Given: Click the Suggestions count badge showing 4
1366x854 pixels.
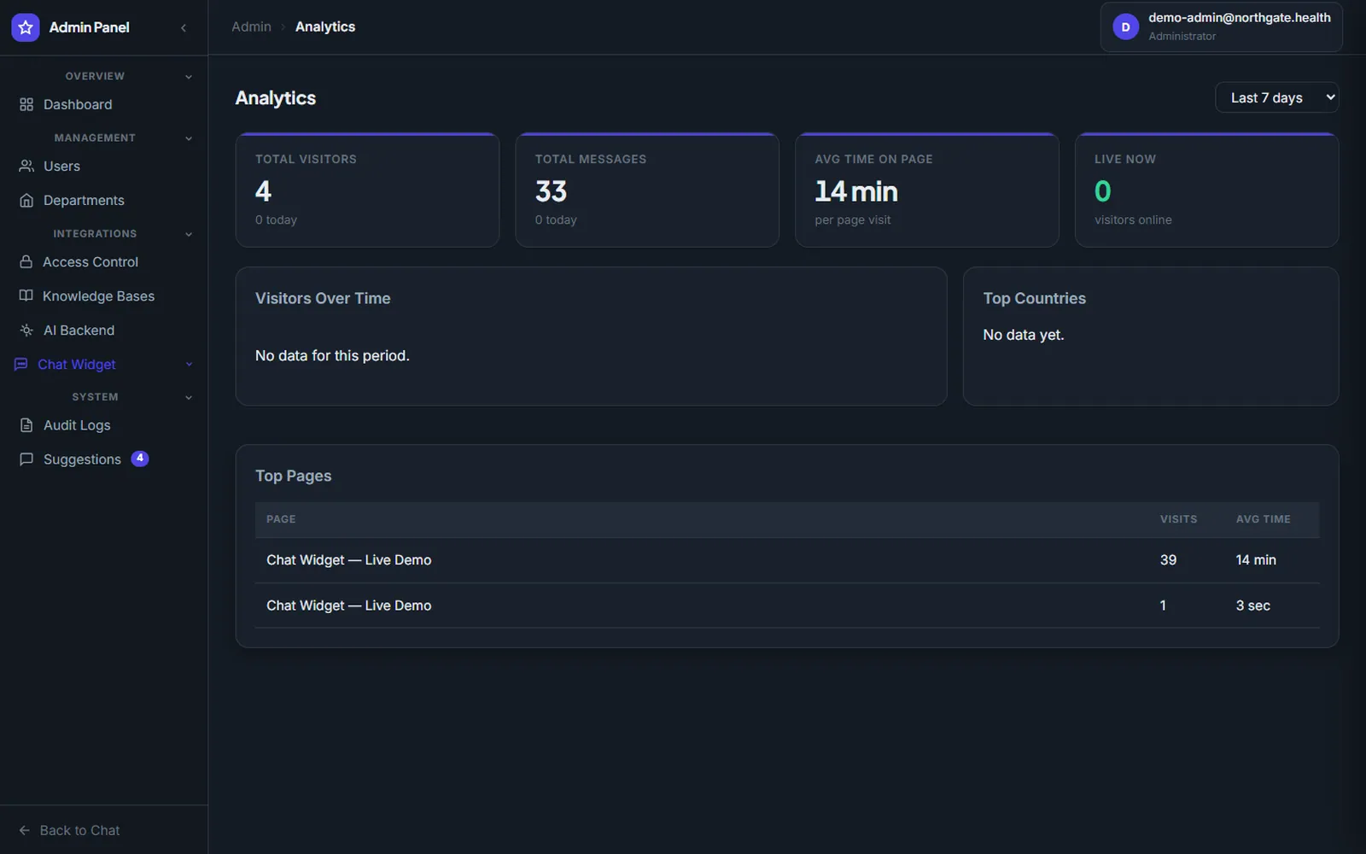Looking at the screenshot, I should pyautogui.click(x=140, y=459).
